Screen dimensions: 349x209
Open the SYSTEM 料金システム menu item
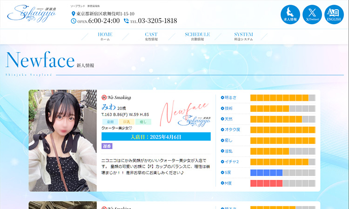coord(243,36)
